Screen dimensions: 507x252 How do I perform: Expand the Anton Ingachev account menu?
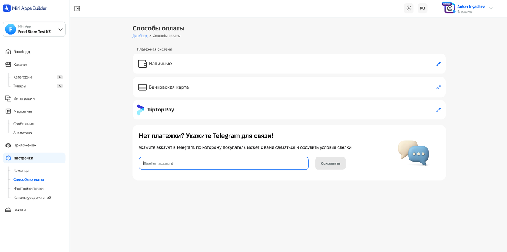(469, 8)
